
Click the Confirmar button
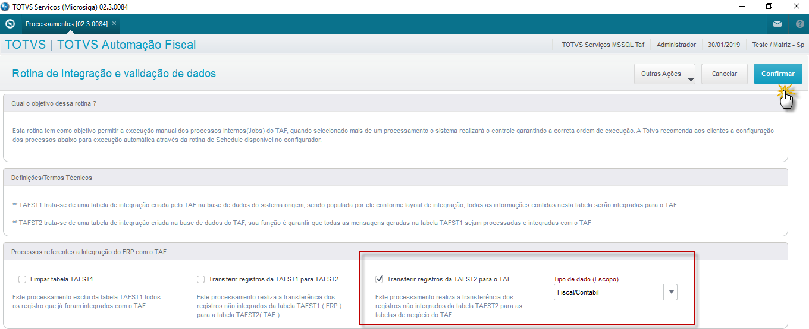[777, 74]
